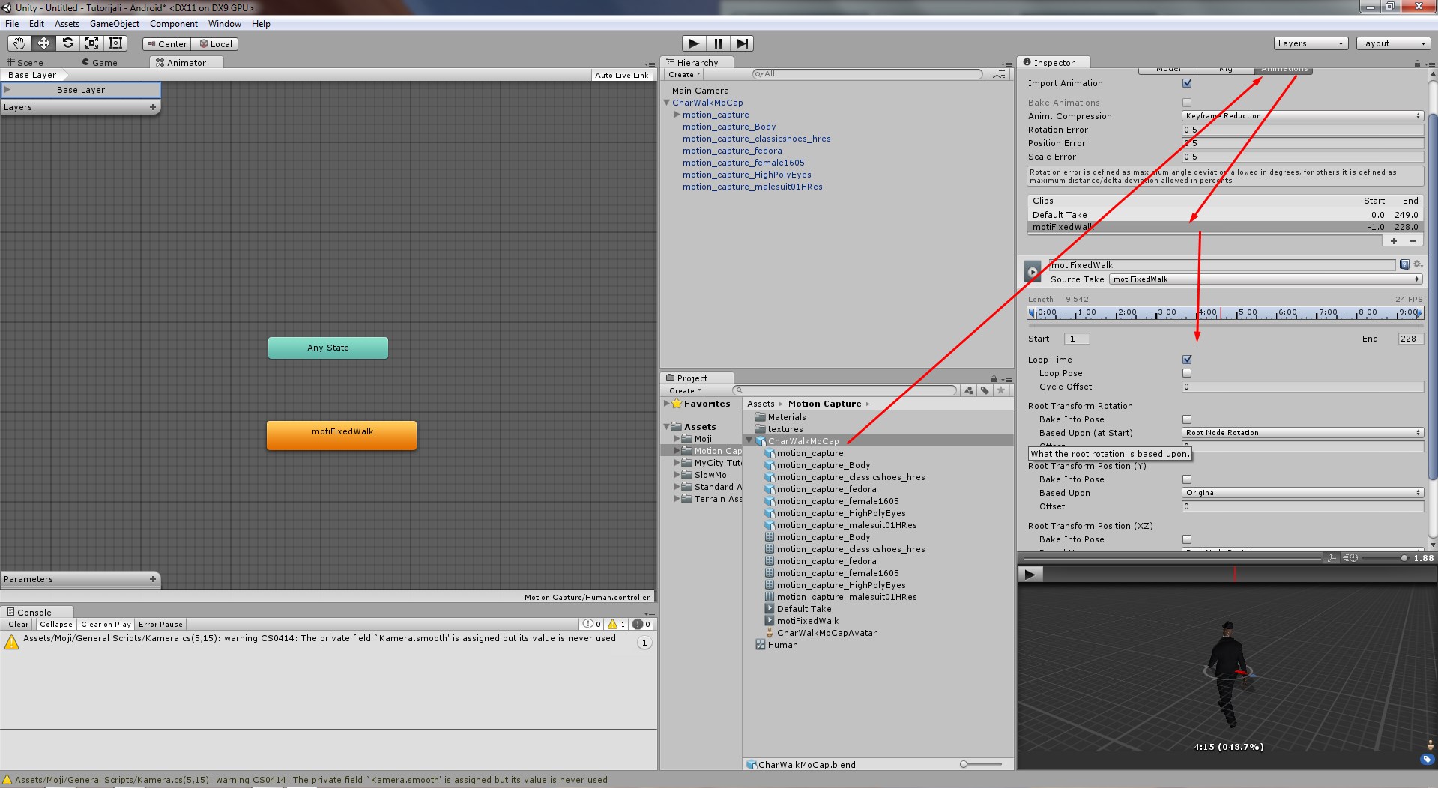Click the Step frame button
The height and width of the screenshot is (788, 1438).
[x=741, y=43]
